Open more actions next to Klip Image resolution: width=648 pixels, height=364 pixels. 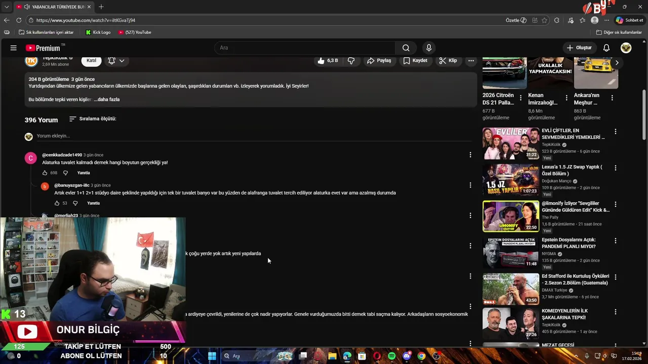[x=471, y=61]
